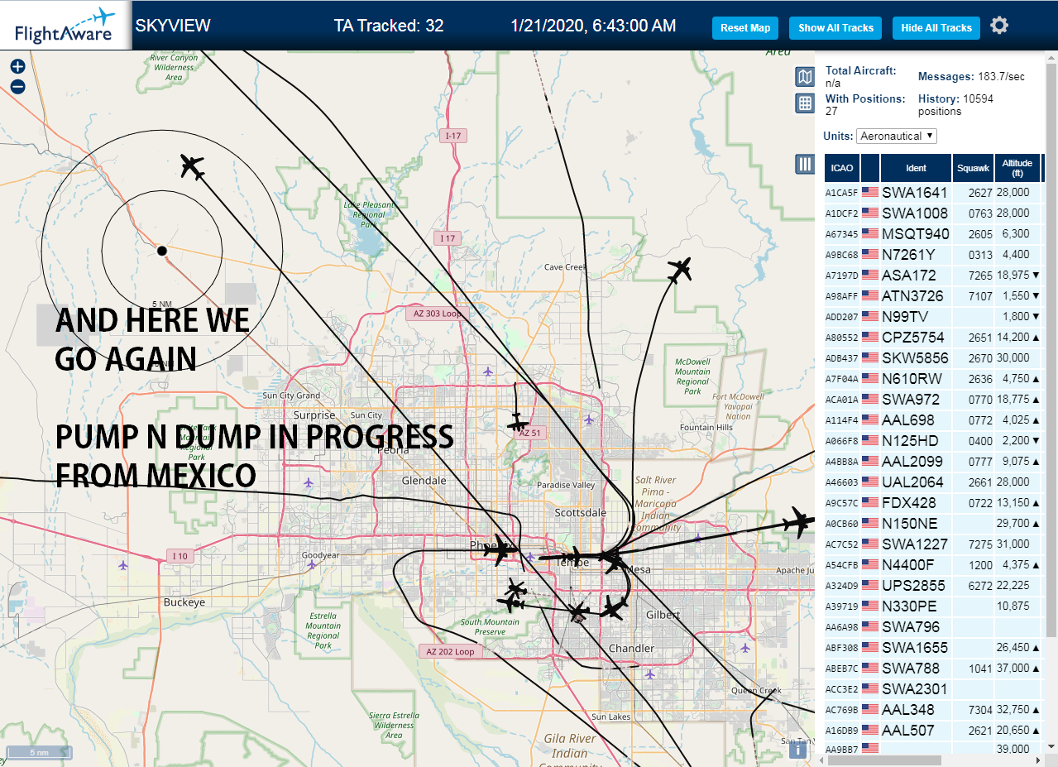Select ATN3726 row ident

tap(912, 295)
